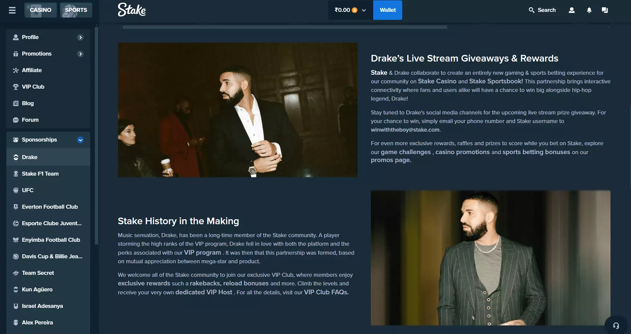Select Israel Adesanya sponsorship page
The width and height of the screenshot is (631, 334).
point(48,306)
